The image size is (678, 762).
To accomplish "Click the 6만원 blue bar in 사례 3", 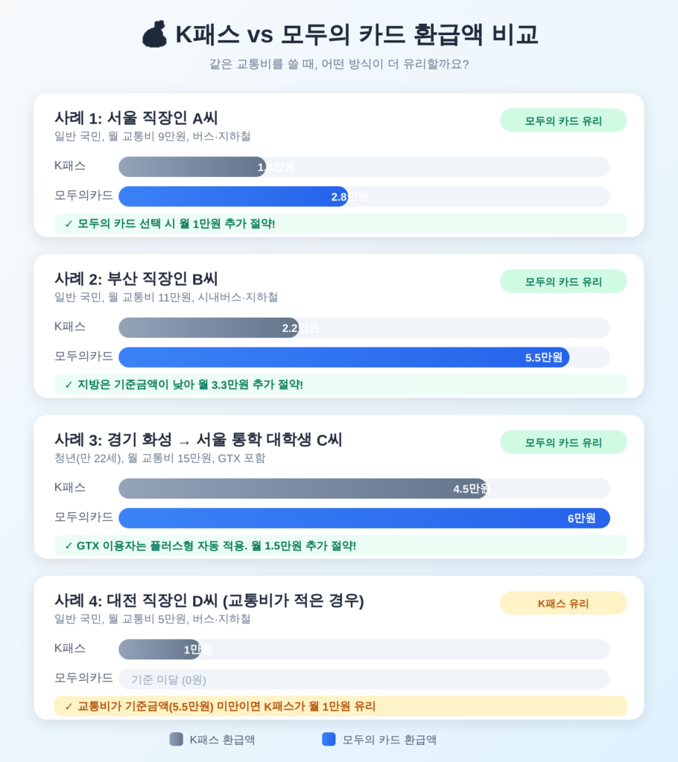I will [364, 518].
